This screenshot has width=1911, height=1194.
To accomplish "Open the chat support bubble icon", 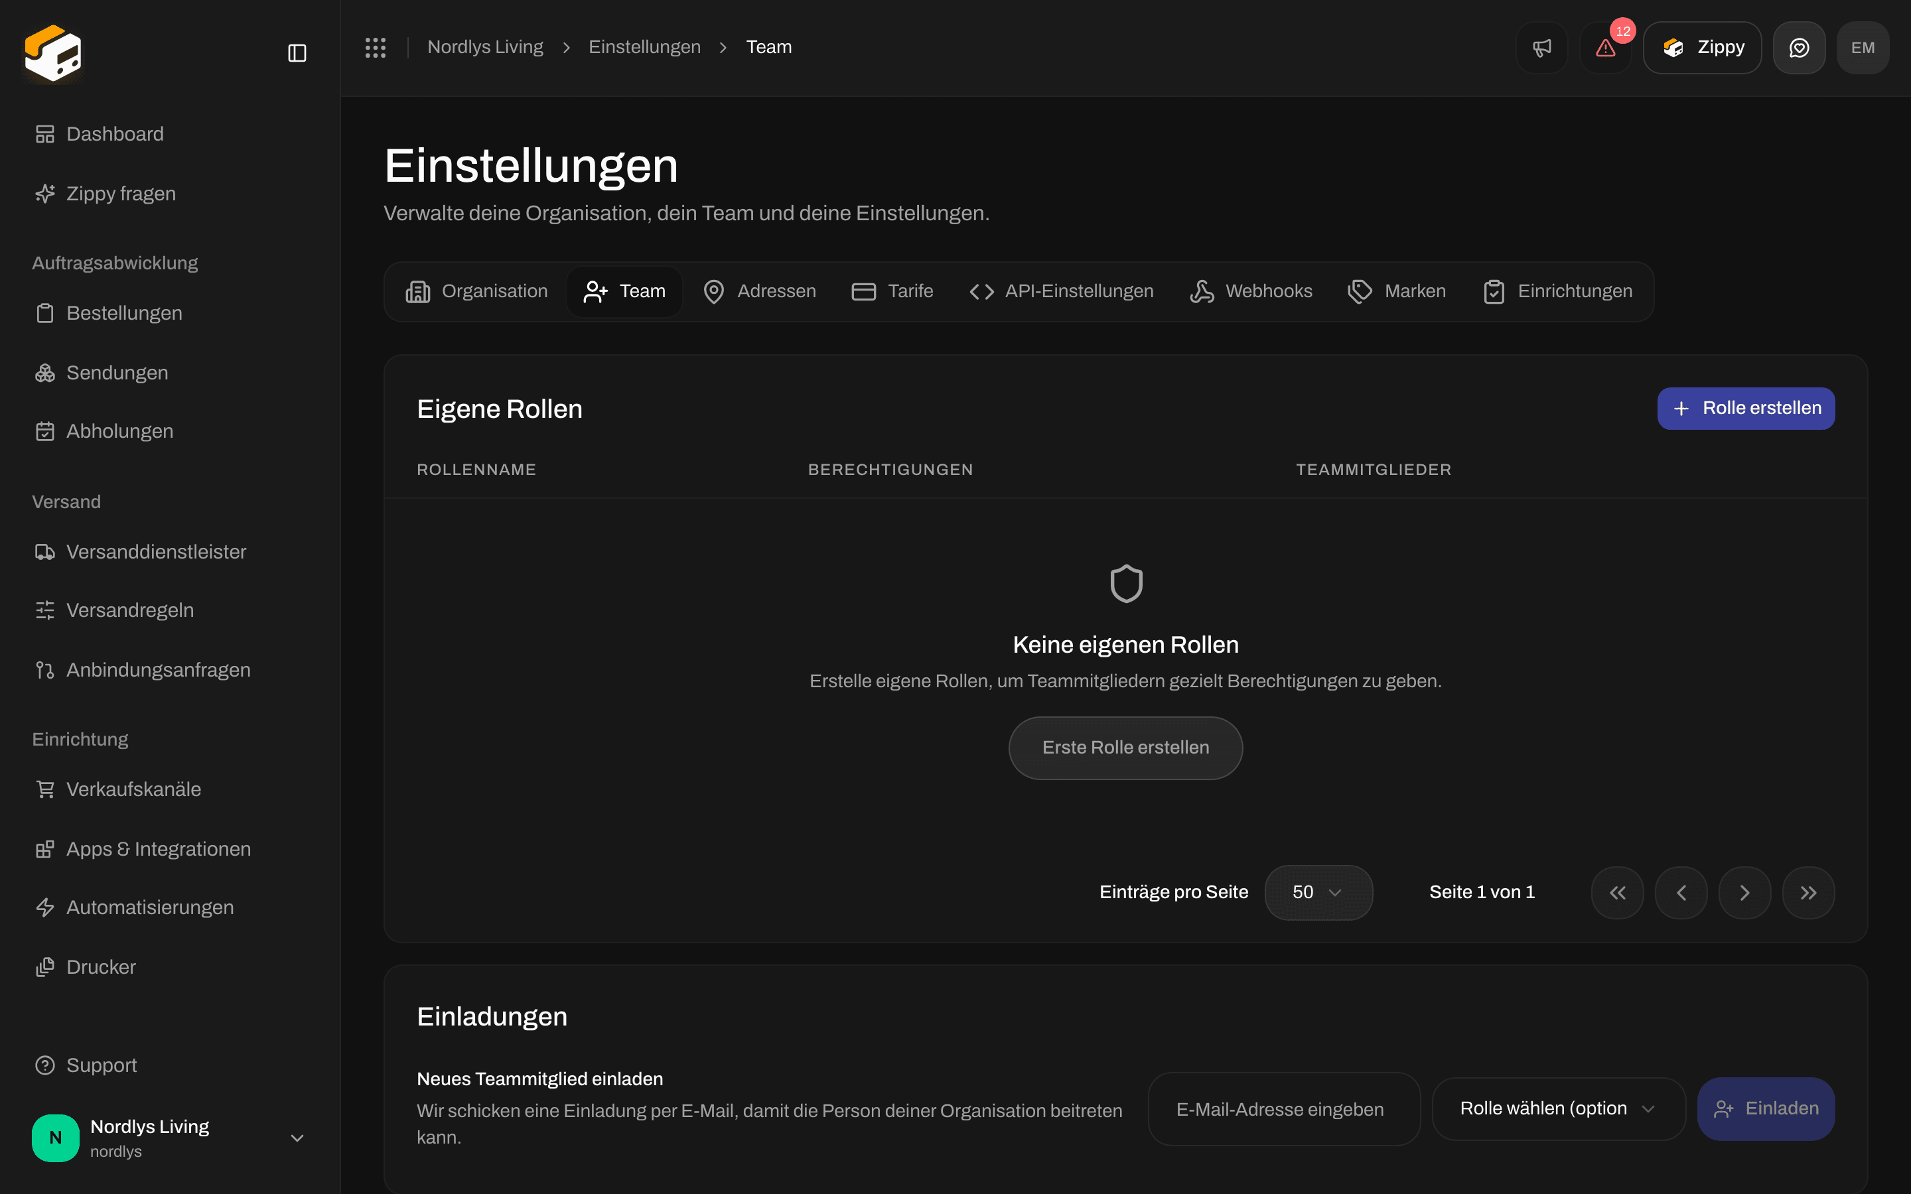I will (1799, 47).
